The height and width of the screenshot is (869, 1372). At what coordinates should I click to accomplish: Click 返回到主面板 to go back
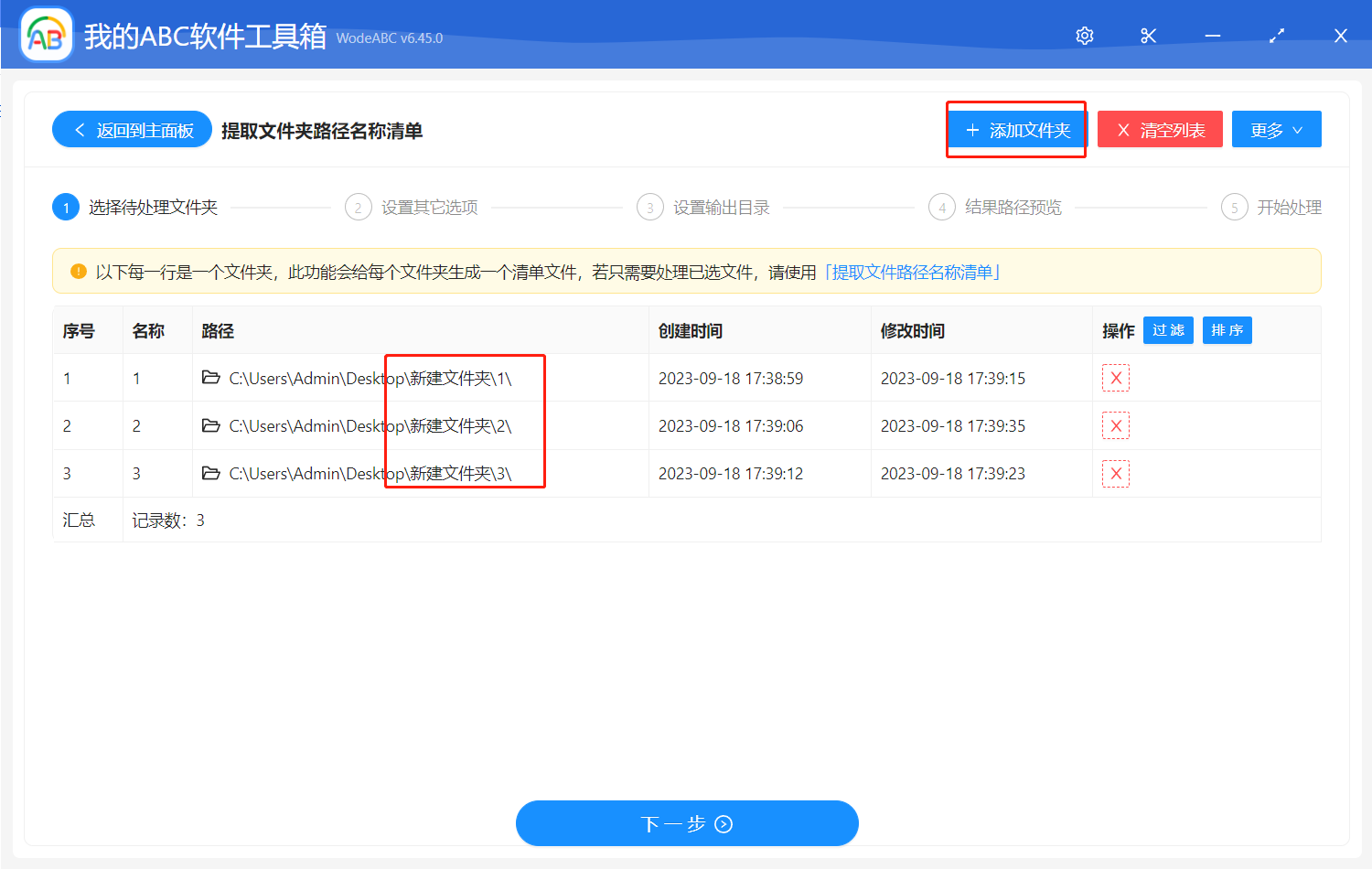tap(132, 129)
